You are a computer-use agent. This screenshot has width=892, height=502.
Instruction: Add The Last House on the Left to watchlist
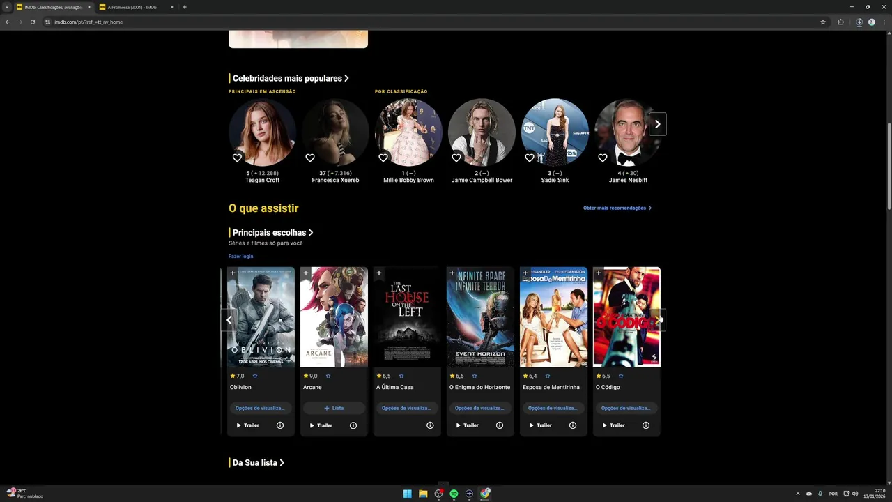[379, 273]
